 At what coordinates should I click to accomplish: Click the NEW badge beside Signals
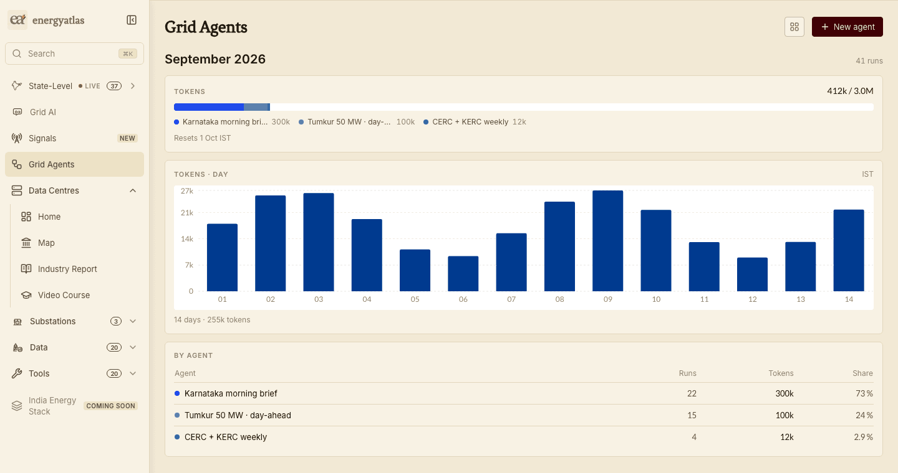click(x=127, y=138)
